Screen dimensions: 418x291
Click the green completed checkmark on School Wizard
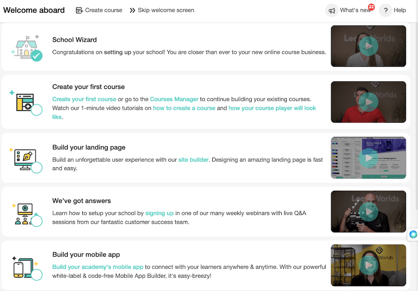[36, 55]
